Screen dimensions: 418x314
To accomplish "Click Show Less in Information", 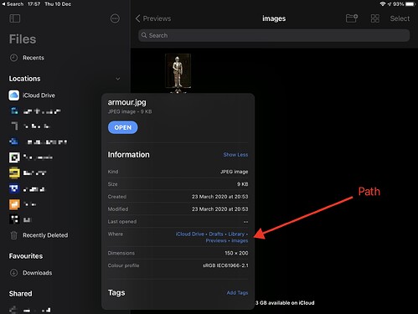I will coord(235,155).
